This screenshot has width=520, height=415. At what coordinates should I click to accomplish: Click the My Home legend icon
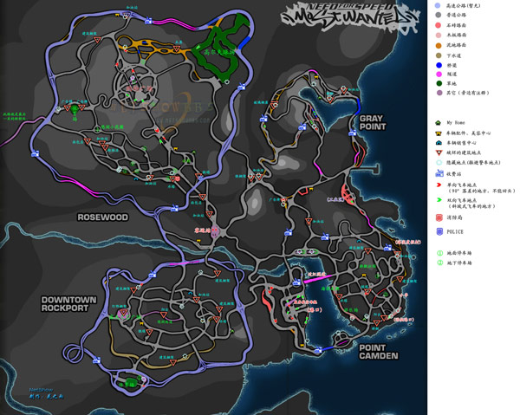(x=438, y=123)
